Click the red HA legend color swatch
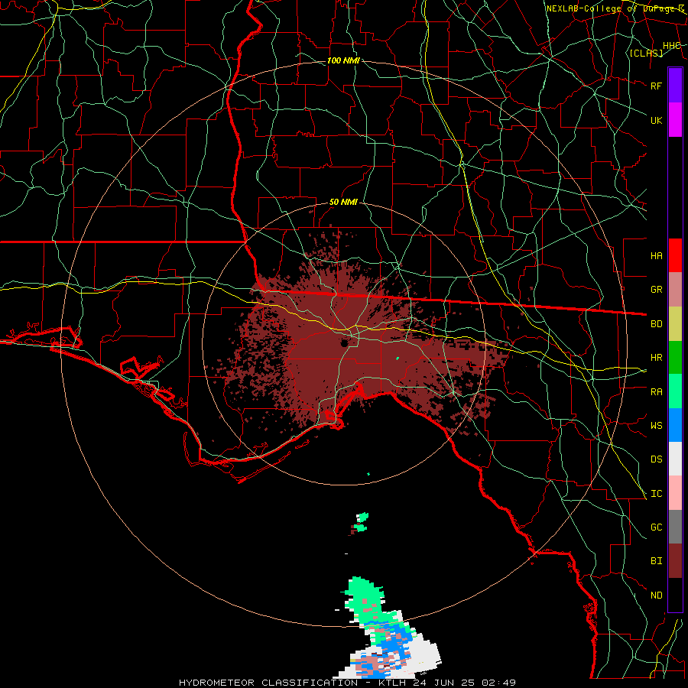Viewport: 688px width, 688px height. 675,255
